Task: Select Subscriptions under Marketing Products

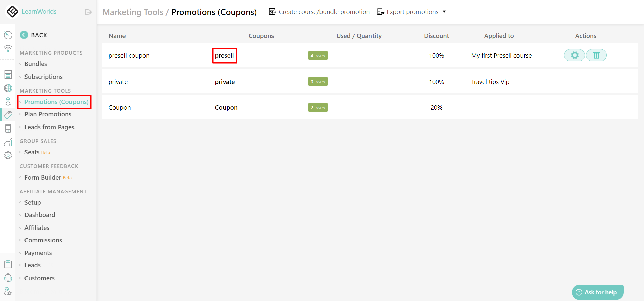Action: (43, 77)
